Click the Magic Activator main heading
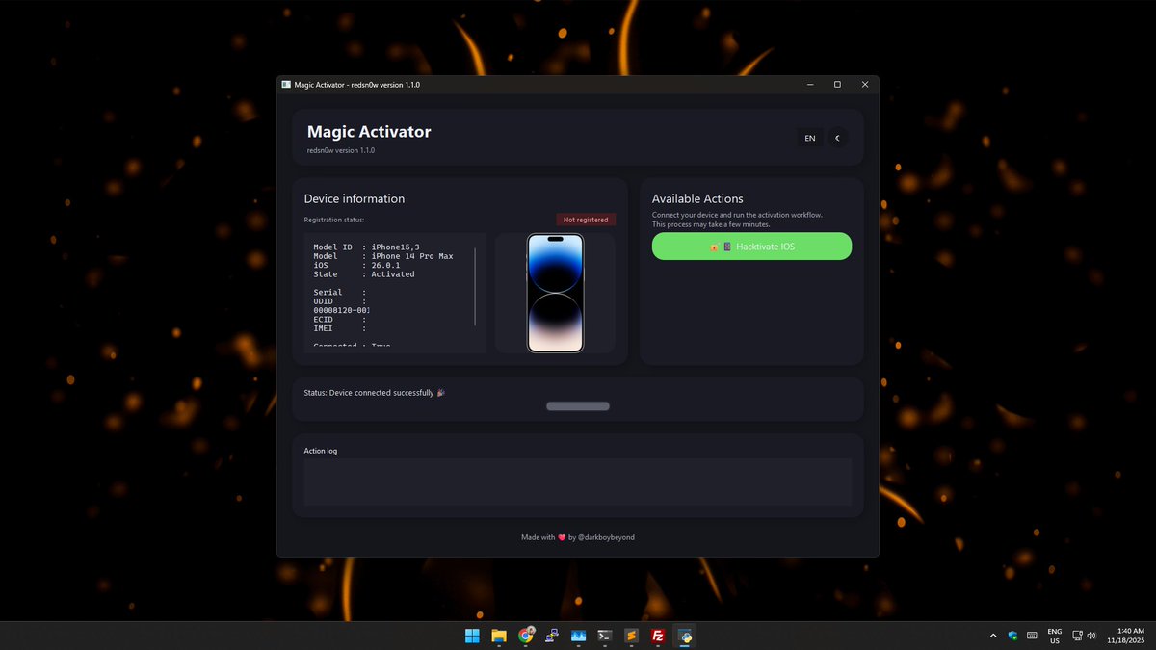 [369, 132]
